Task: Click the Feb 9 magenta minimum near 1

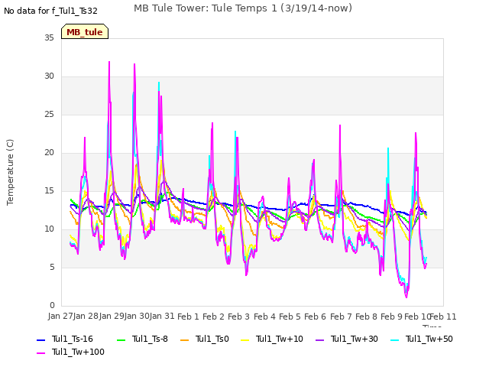Action: click(x=406, y=297)
